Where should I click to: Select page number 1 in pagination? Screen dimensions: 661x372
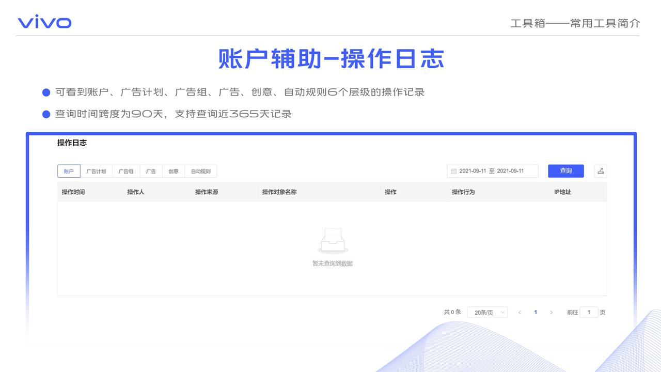click(x=536, y=313)
